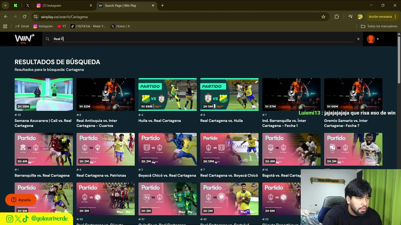Go back with browser back arrow
The width and height of the screenshot is (401, 225).
pos(6,17)
